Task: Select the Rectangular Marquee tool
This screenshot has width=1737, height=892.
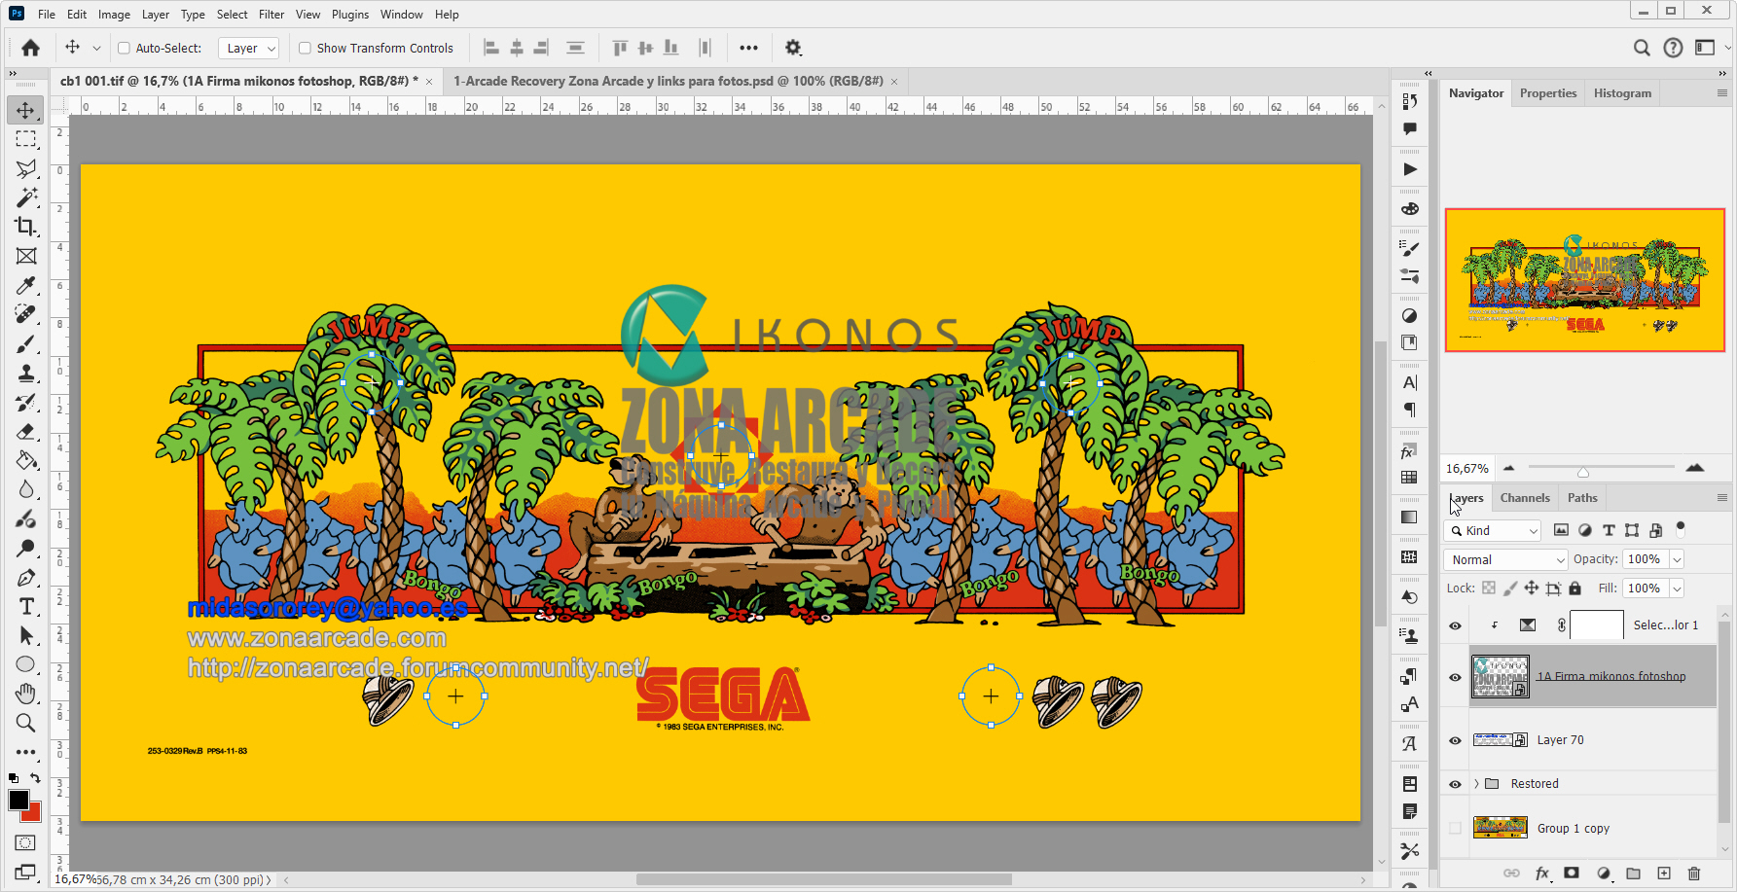Action: [x=26, y=139]
